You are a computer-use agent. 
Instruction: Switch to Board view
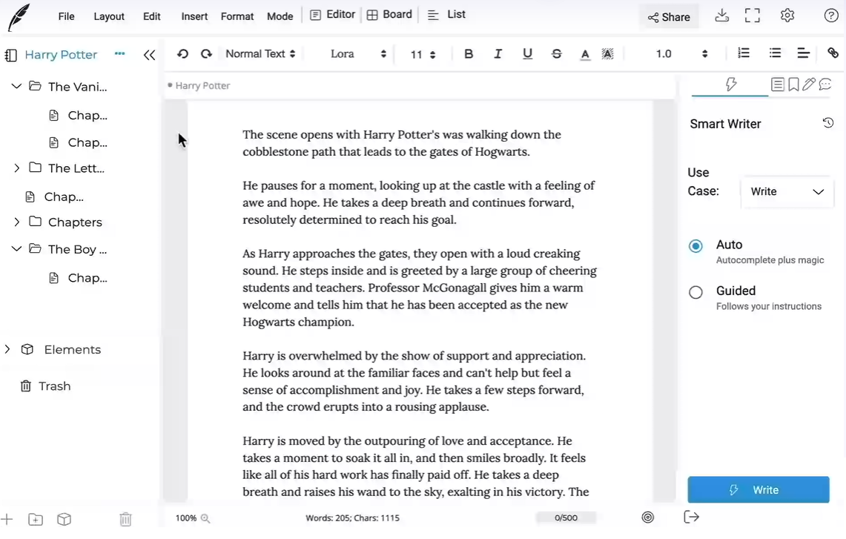(x=389, y=15)
